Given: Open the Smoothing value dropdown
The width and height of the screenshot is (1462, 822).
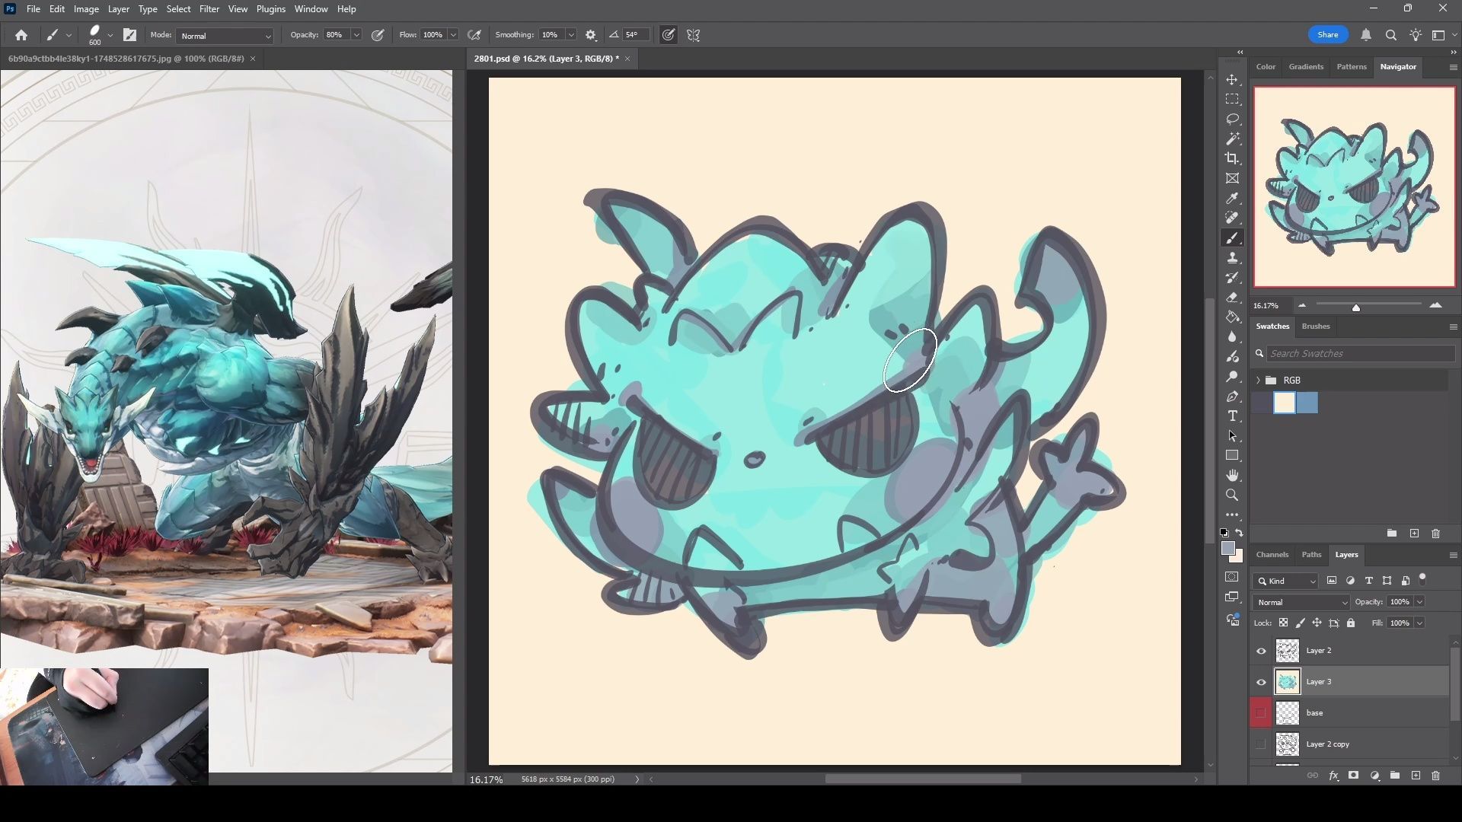Looking at the screenshot, I should click(x=571, y=35).
